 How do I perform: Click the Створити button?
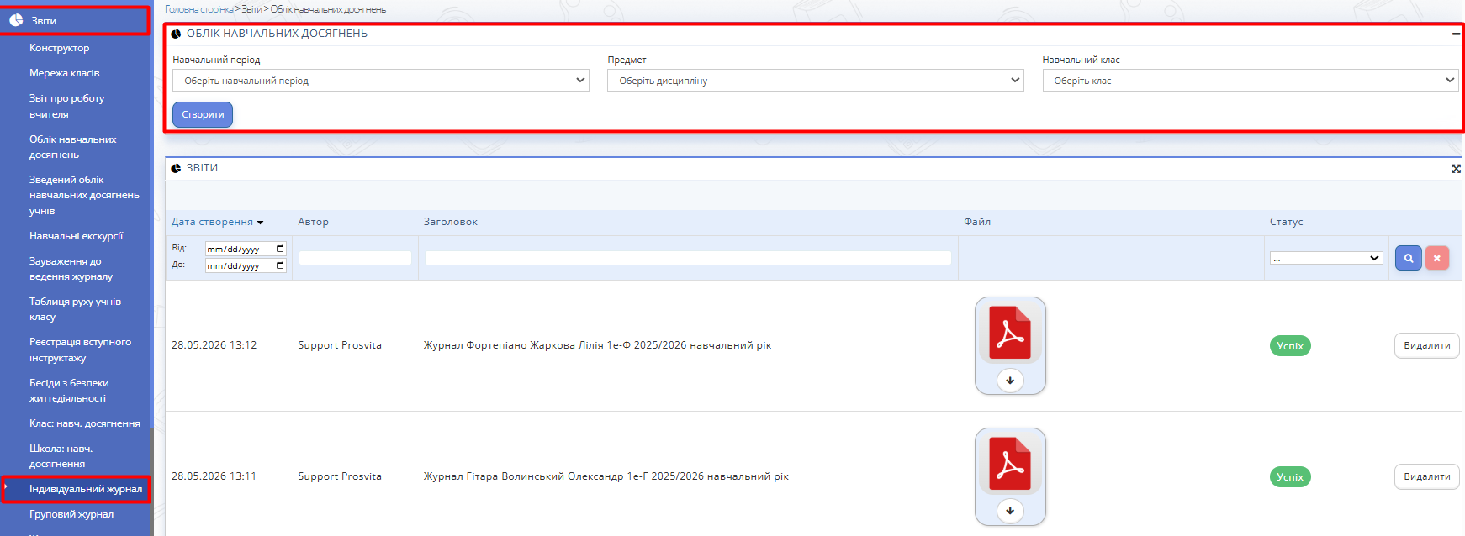pyautogui.click(x=203, y=114)
